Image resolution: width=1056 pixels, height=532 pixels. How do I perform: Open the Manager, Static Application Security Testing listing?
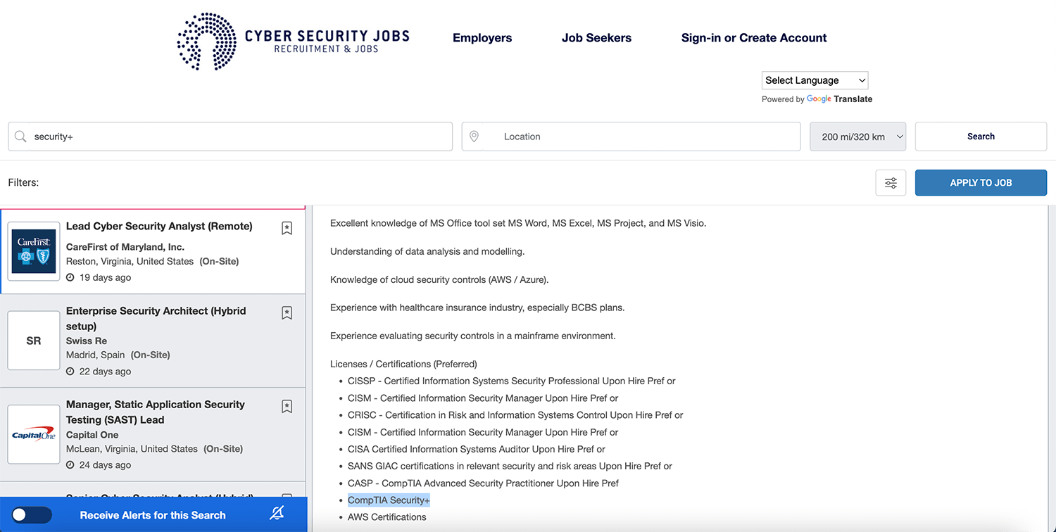[x=156, y=412]
